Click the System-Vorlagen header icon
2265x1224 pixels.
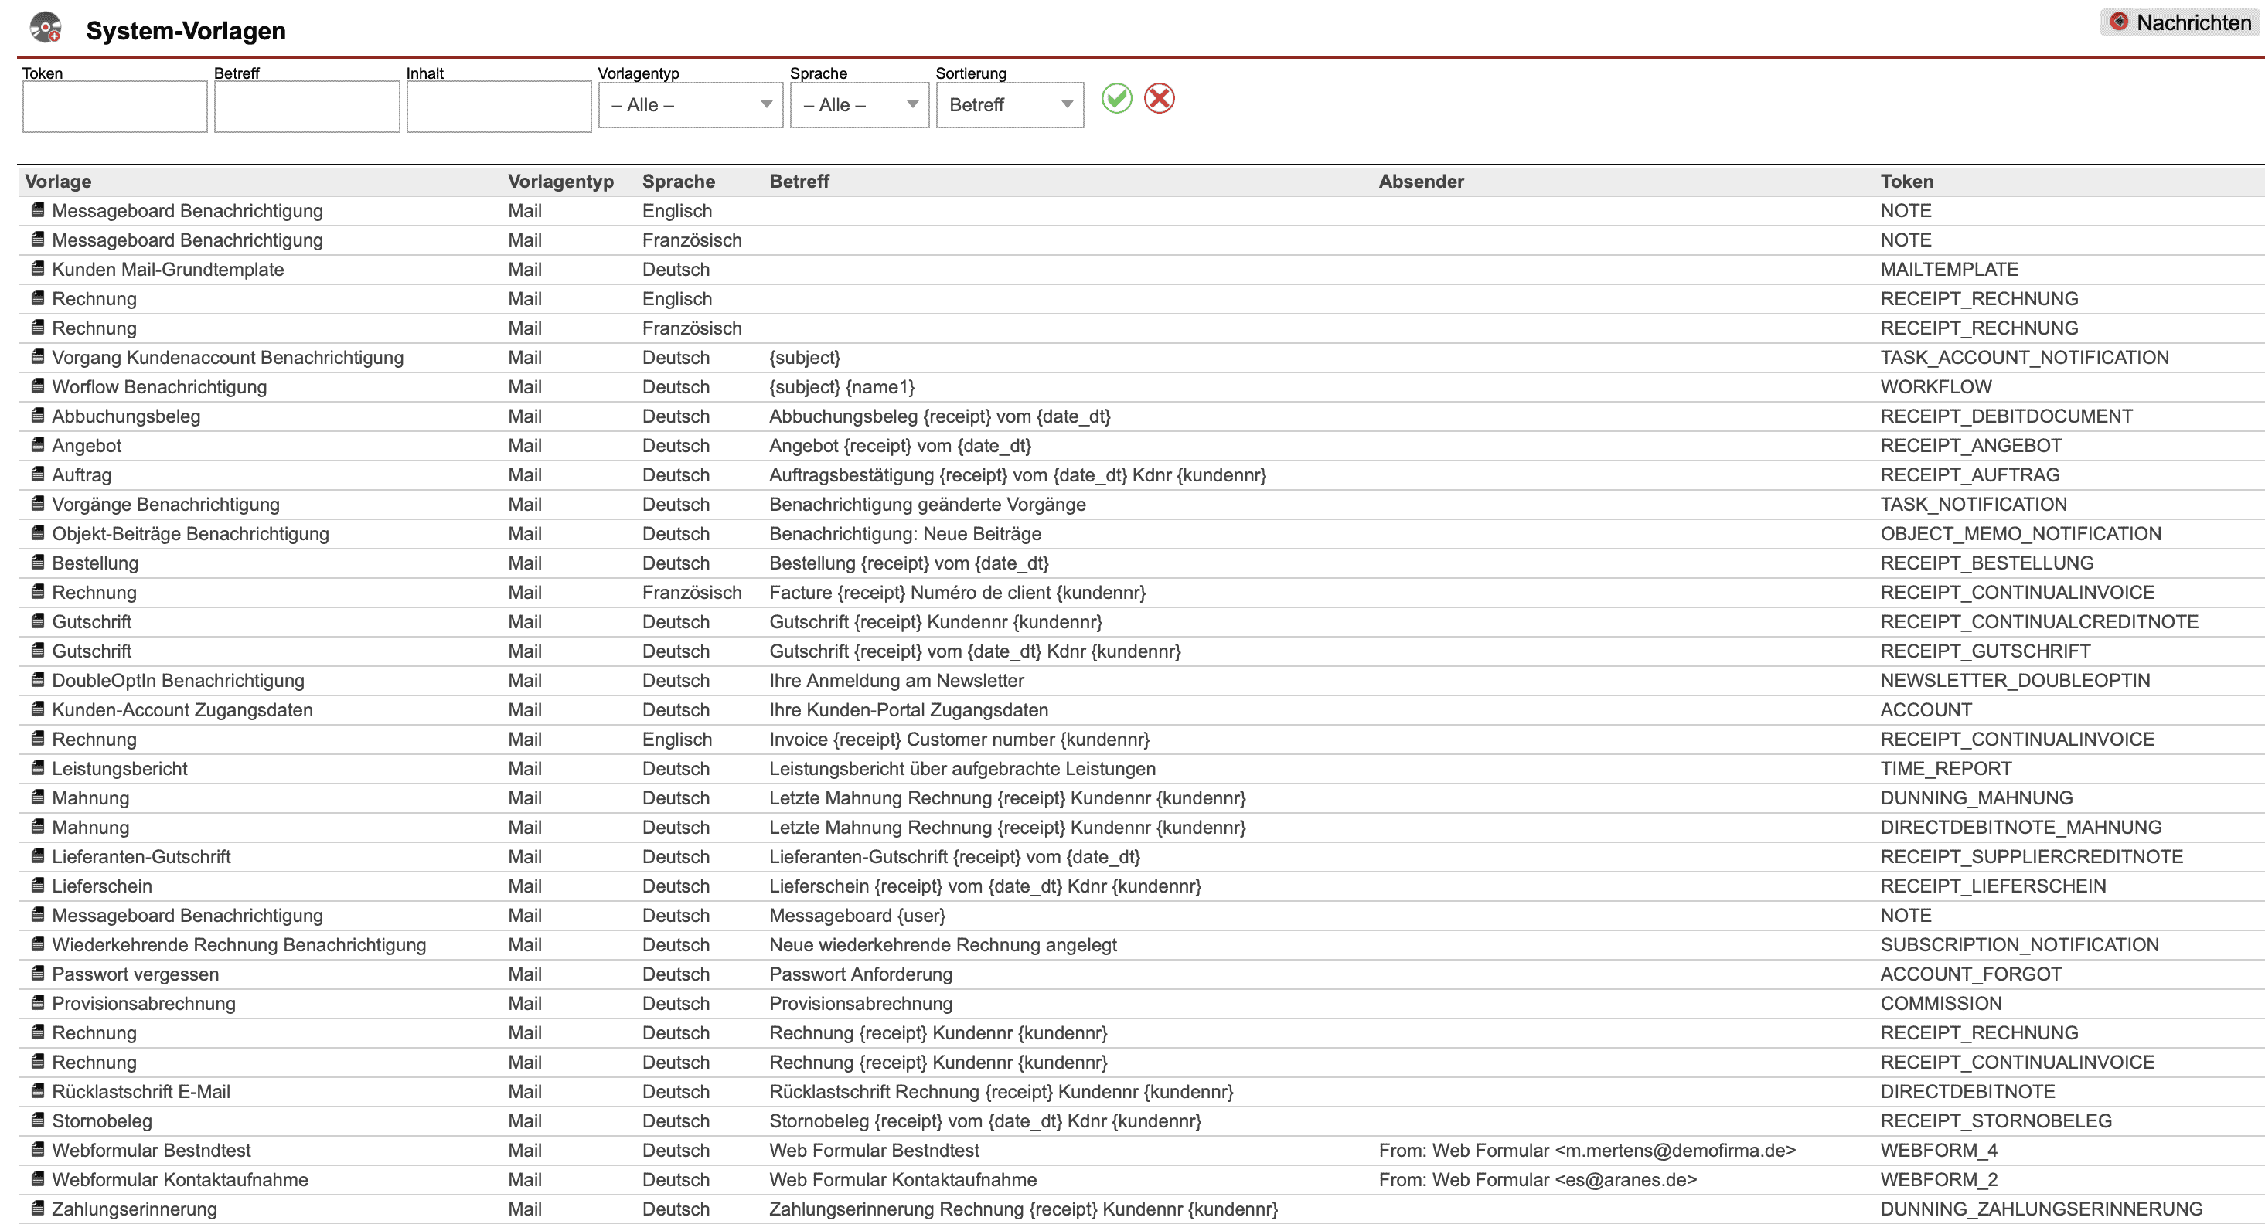point(46,28)
